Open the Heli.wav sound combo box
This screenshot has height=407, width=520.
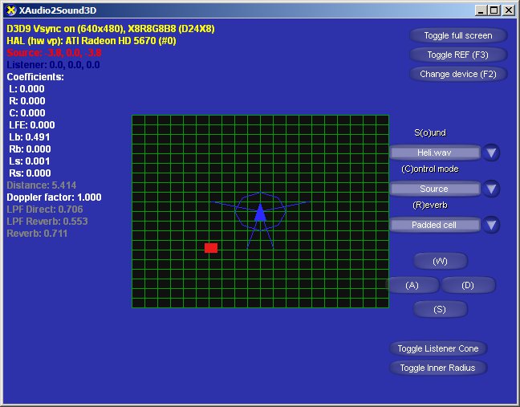click(435, 153)
